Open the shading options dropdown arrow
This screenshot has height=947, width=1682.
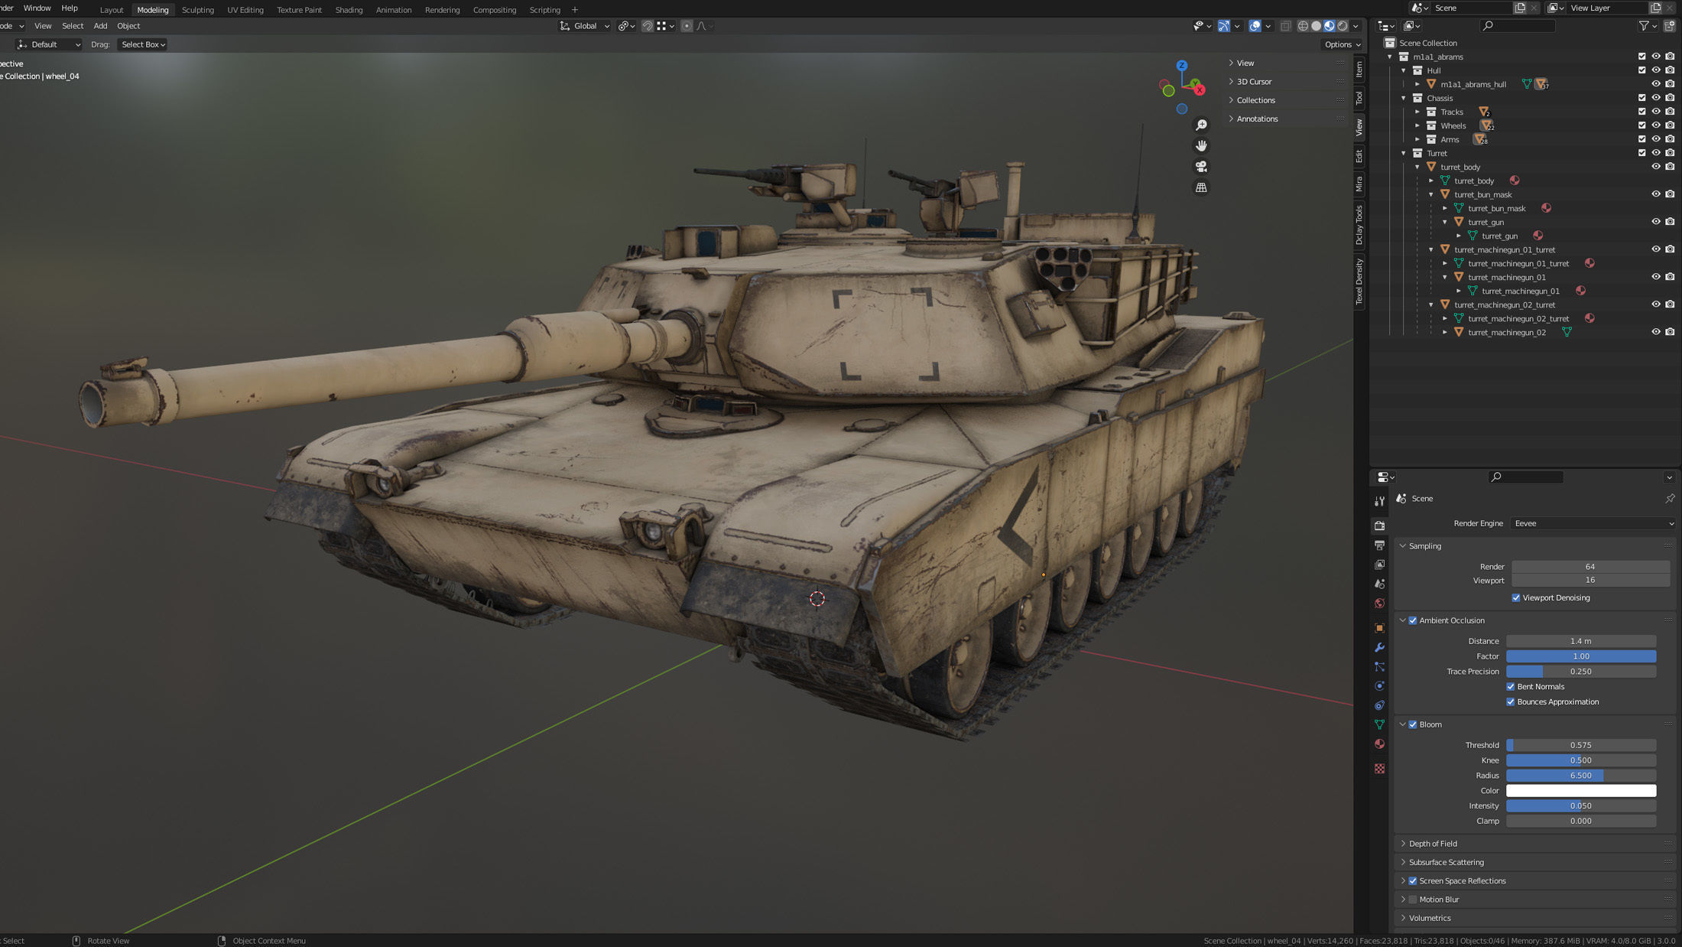pos(1356,26)
